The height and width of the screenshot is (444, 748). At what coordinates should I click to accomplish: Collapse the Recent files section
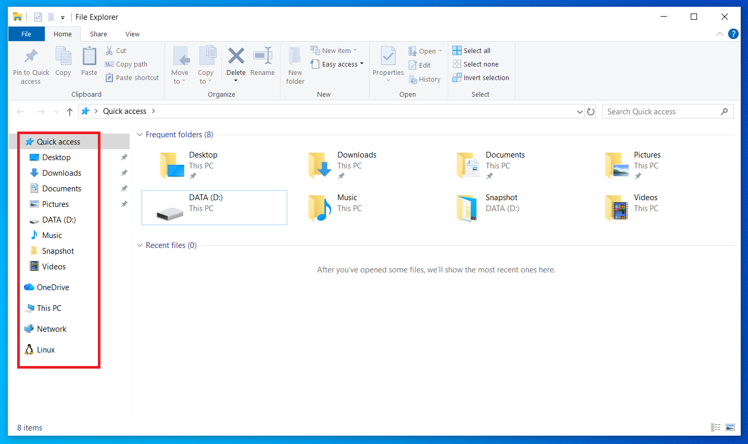(x=140, y=245)
